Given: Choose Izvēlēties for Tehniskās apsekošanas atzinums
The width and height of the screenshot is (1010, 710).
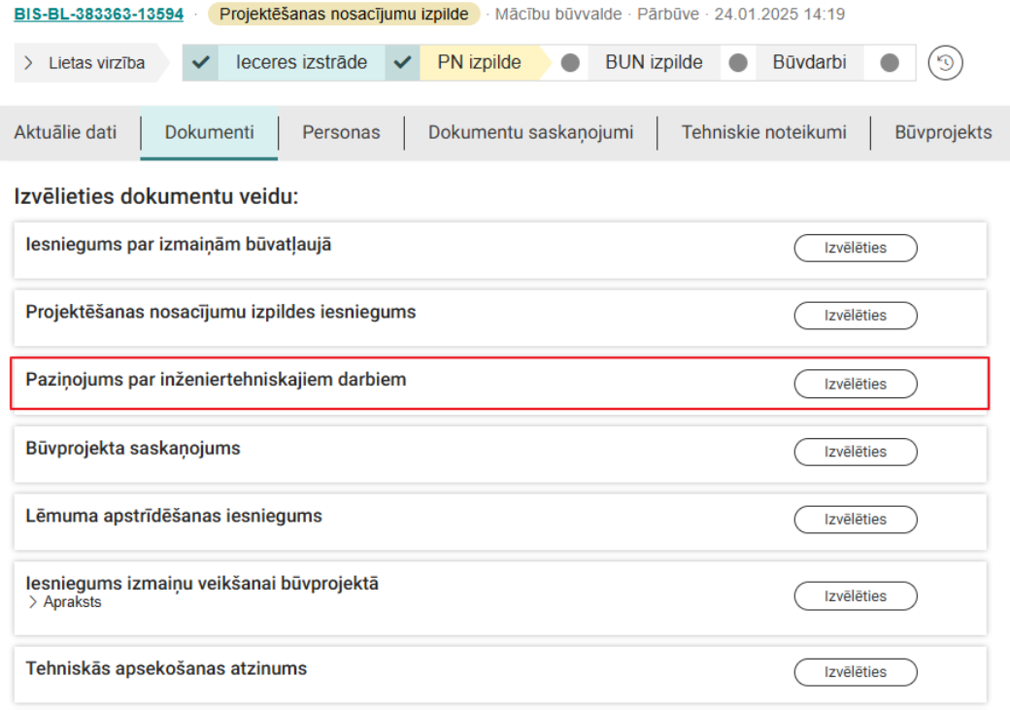Looking at the screenshot, I should [856, 672].
